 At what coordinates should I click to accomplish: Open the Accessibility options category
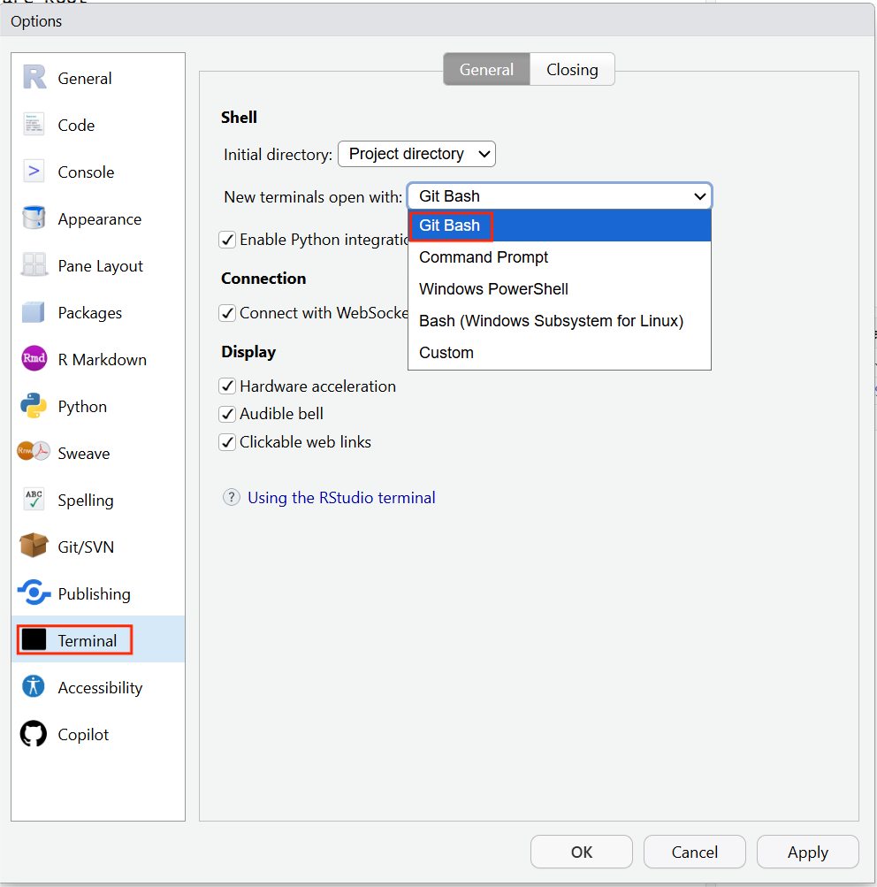coord(98,688)
